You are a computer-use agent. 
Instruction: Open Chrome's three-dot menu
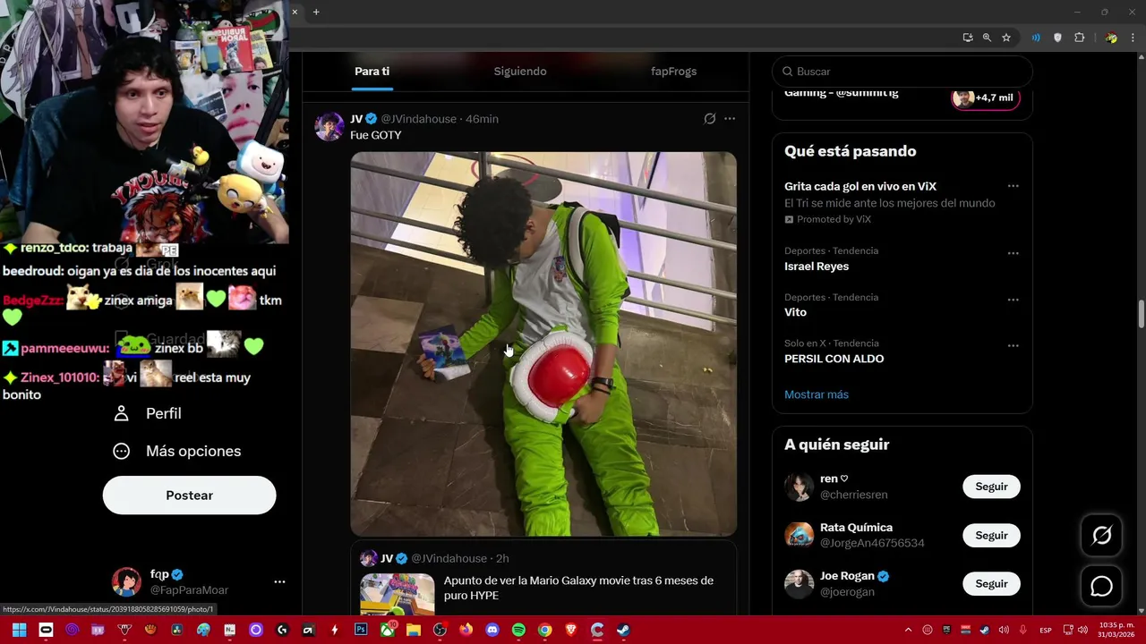pos(1133,38)
